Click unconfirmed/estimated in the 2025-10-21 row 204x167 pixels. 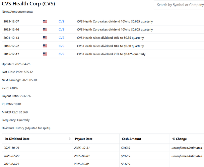click(x=187, y=148)
